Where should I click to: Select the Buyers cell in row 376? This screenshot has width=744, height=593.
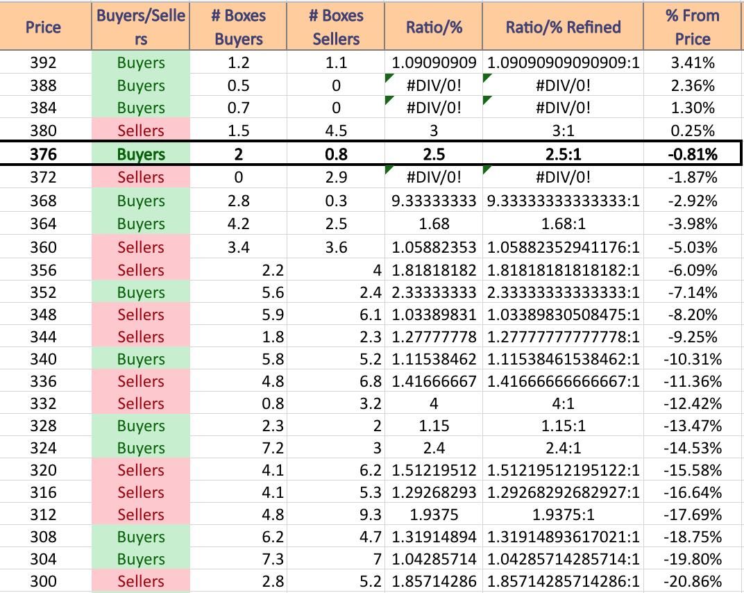140,154
